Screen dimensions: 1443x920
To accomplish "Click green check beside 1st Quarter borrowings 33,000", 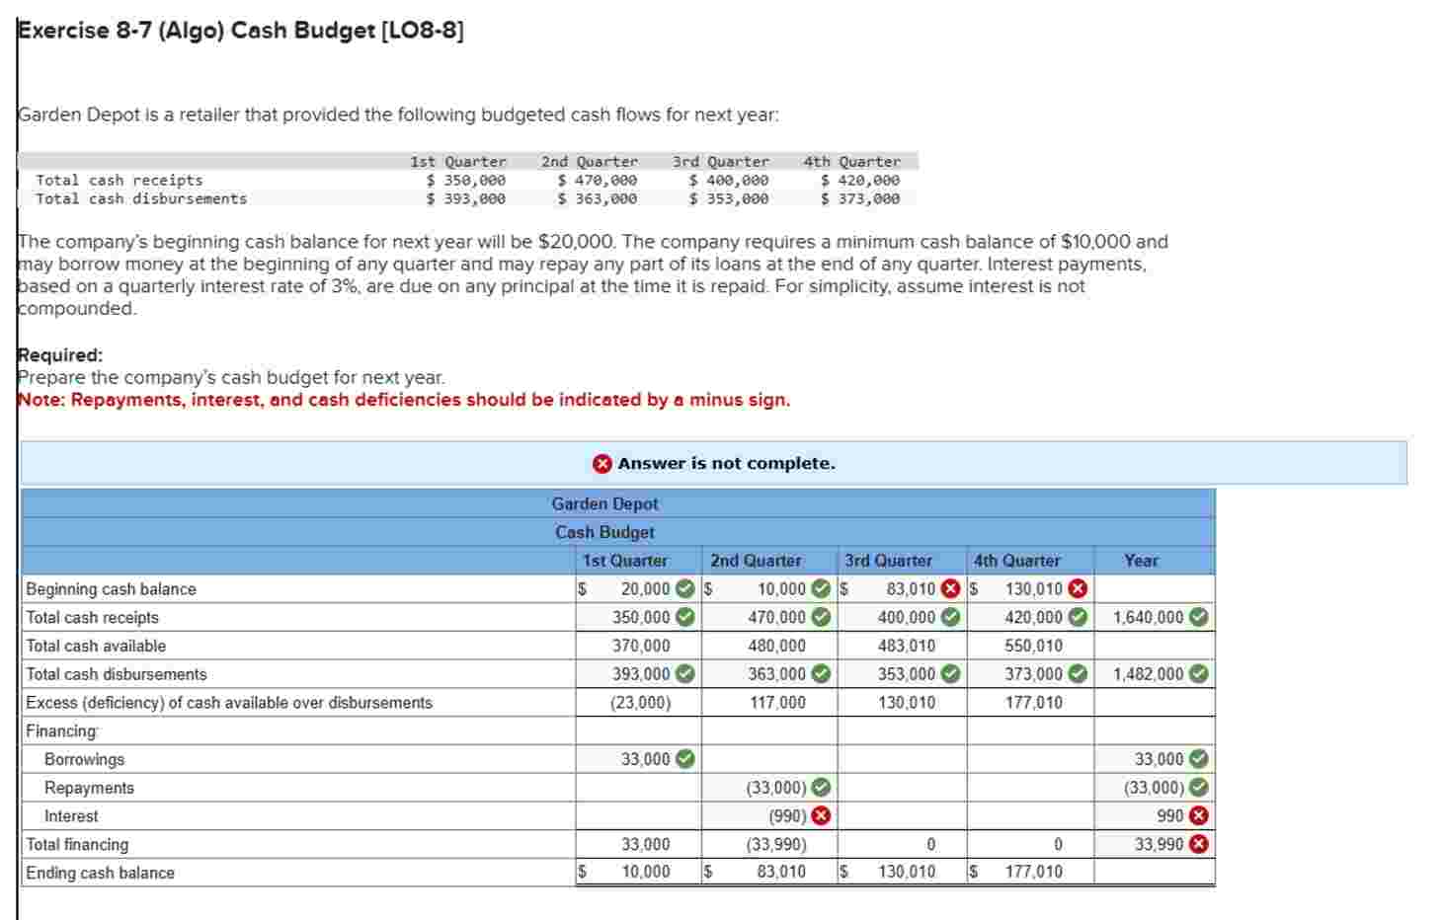I will 685,758.
